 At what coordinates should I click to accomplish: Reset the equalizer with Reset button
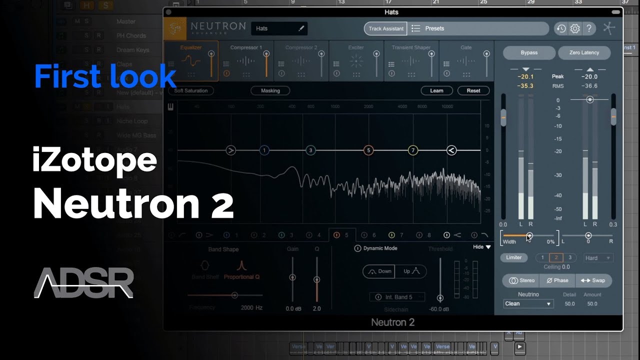473,90
